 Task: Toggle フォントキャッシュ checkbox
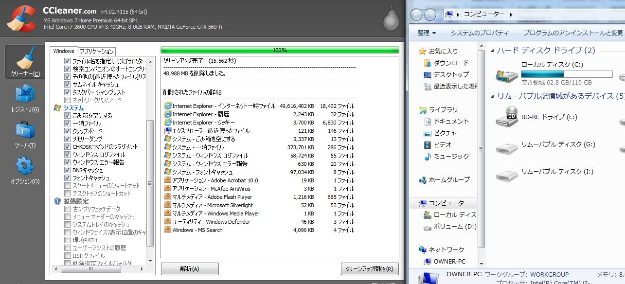[68, 177]
